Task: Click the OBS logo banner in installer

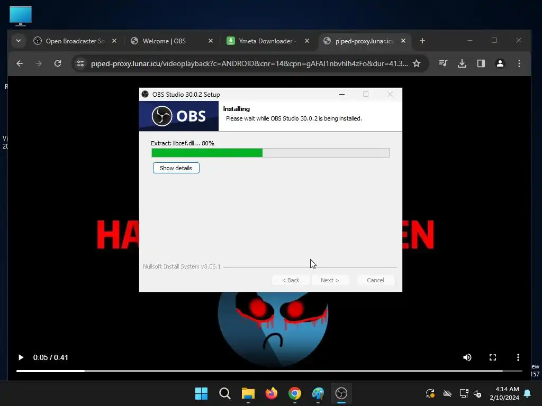Action: tap(179, 116)
